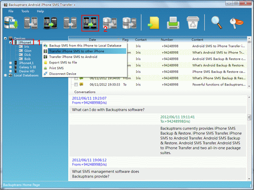Click the '2012/06/11 19:06:12' conversation timestamp
Screen dimensions: 254x190
(89, 160)
